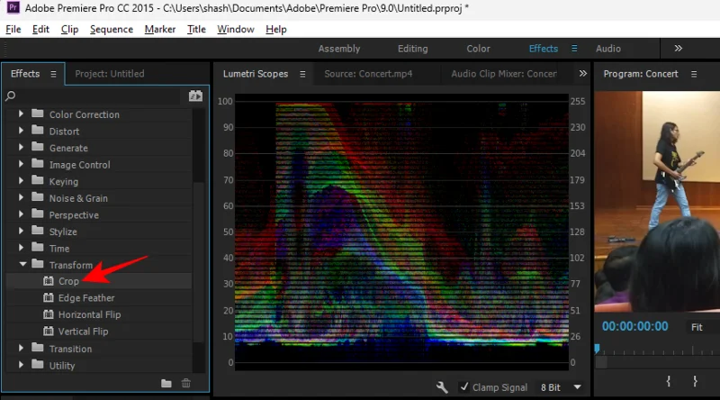
Task: Switch to the Color workspace tab
Action: pyautogui.click(x=478, y=49)
